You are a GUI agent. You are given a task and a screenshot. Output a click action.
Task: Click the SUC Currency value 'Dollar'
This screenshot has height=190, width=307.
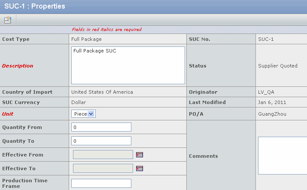79,102
